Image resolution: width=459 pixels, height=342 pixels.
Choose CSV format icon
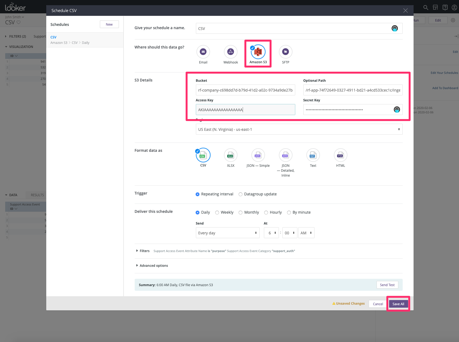click(203, 155)
